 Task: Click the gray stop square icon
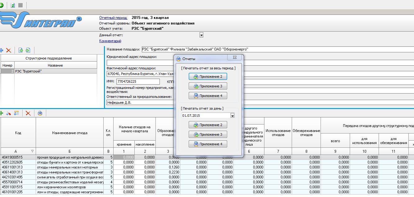point(20,5)
